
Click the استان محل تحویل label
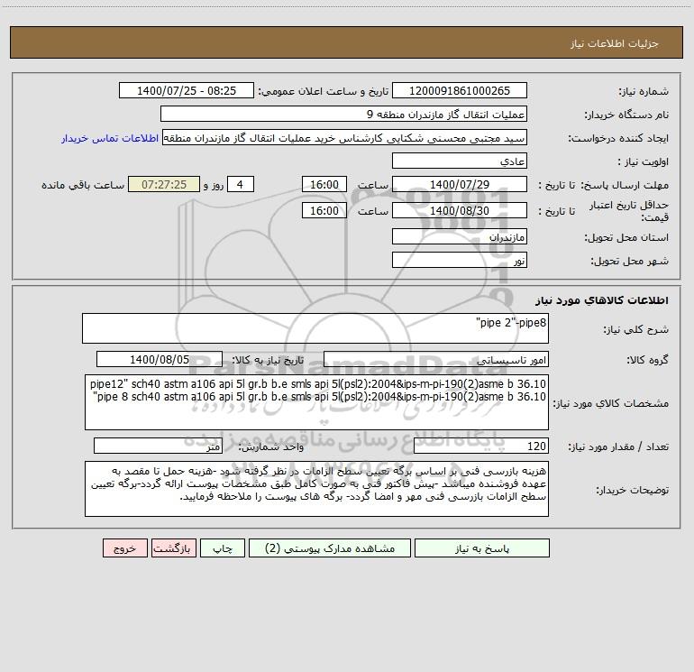coord(626,237)
